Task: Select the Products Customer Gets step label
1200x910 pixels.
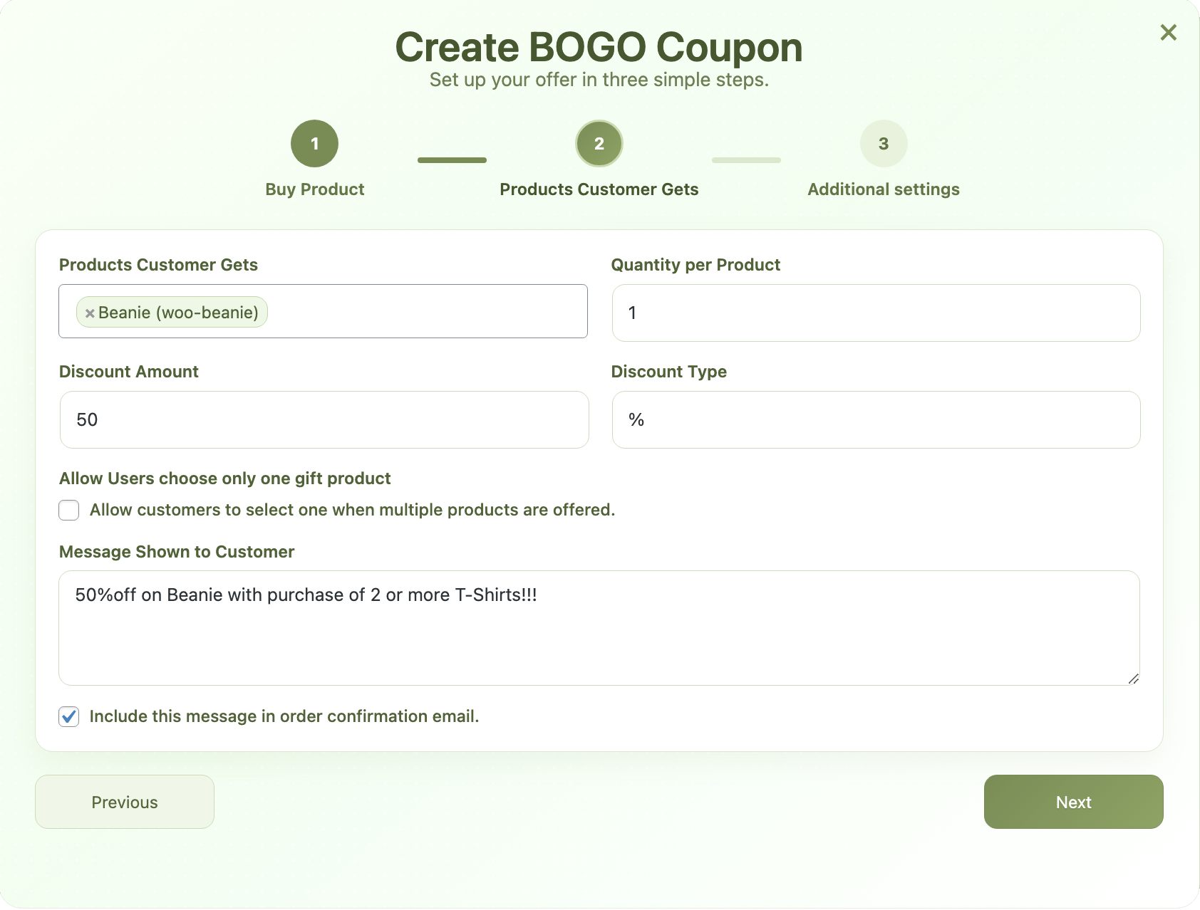Action: 599,189
